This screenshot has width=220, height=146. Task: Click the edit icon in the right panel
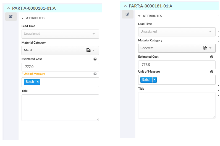pos(127,14)
